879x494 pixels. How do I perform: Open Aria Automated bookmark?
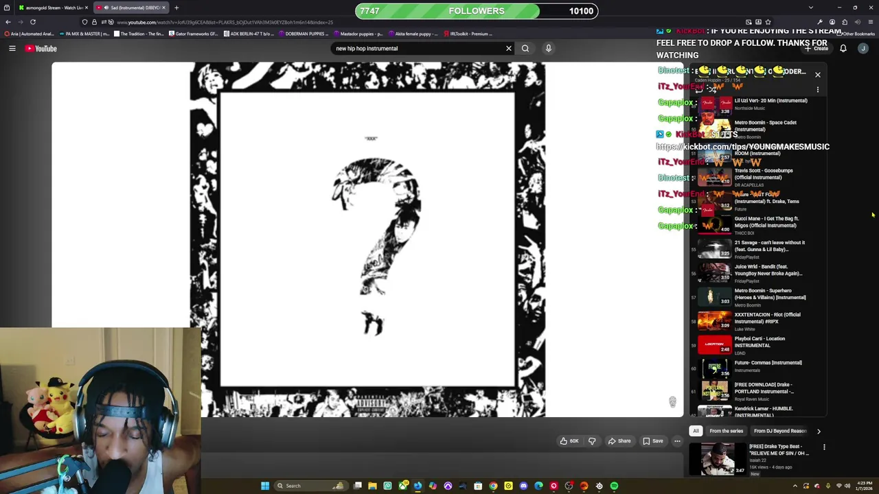29,34
